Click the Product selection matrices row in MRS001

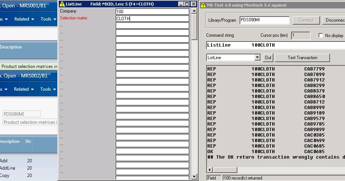click(x=29, y=66)
